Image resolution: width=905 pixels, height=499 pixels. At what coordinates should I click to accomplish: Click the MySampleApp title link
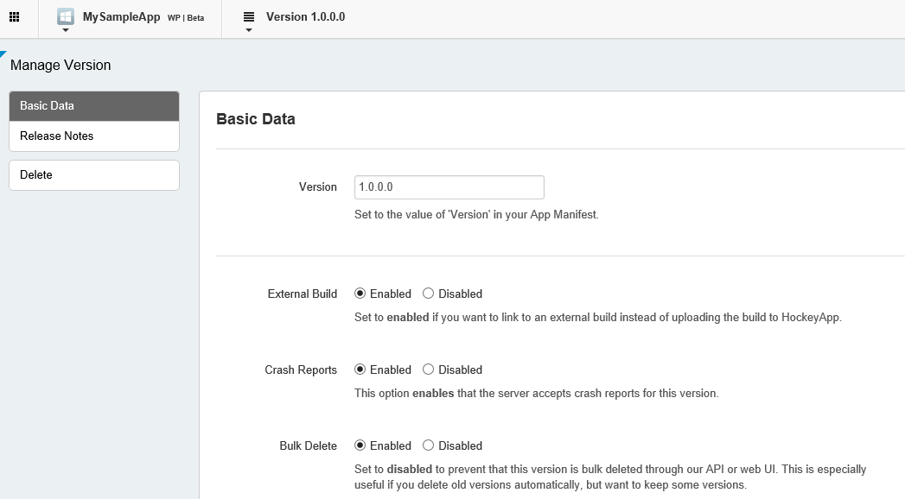click(x=121, y=16)
